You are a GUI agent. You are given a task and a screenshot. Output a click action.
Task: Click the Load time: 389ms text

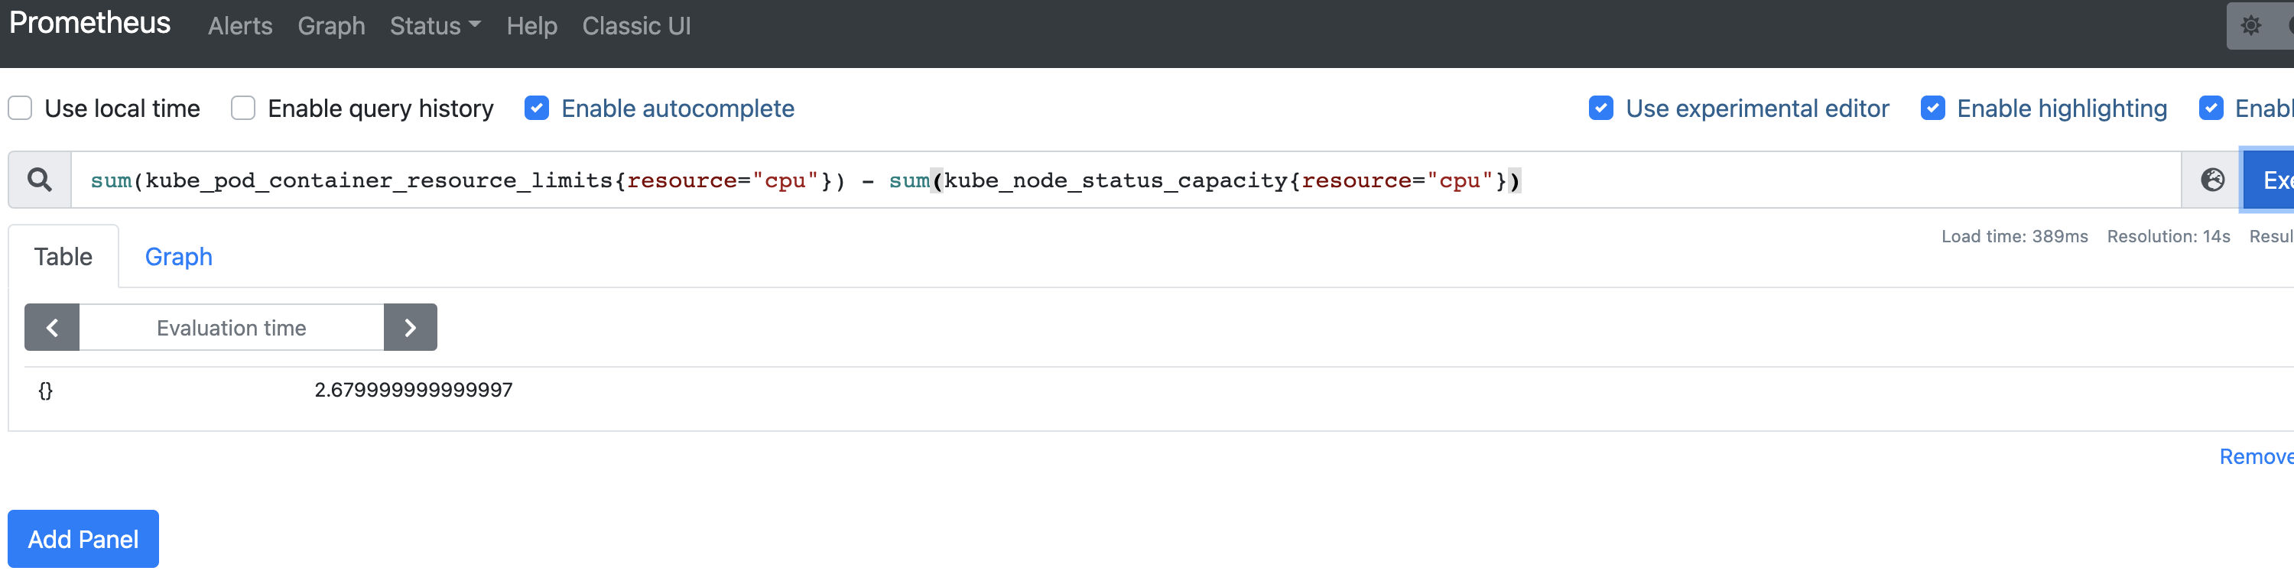[2014, 237]
